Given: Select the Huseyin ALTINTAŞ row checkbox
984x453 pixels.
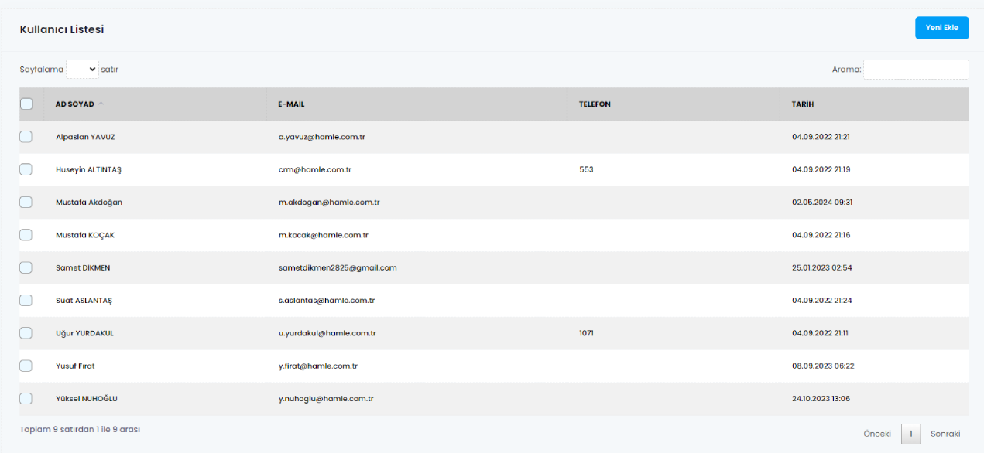Looking at the screenshot, I should click(x=26, y=169).
